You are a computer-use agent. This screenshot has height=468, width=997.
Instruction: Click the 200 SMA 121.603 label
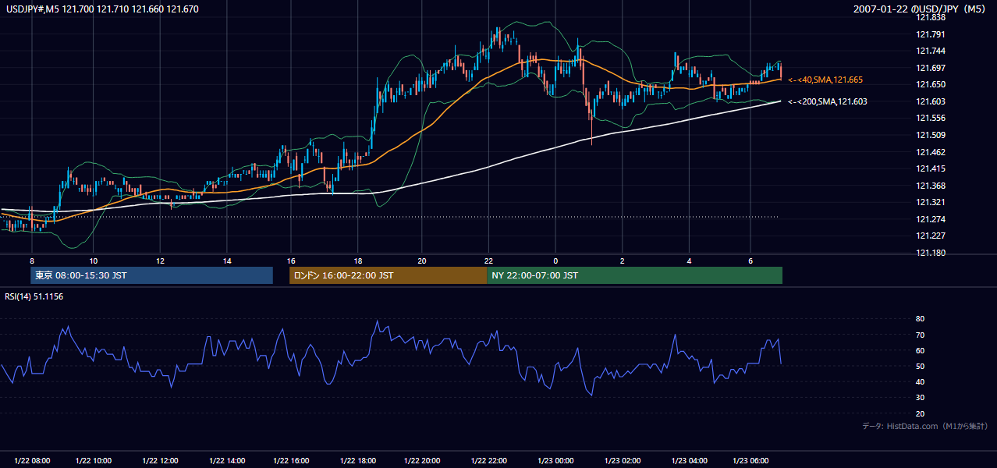coord(828,101)
